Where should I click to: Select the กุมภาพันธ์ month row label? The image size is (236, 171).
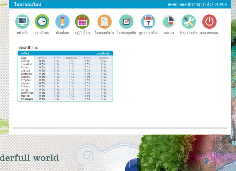26,64
